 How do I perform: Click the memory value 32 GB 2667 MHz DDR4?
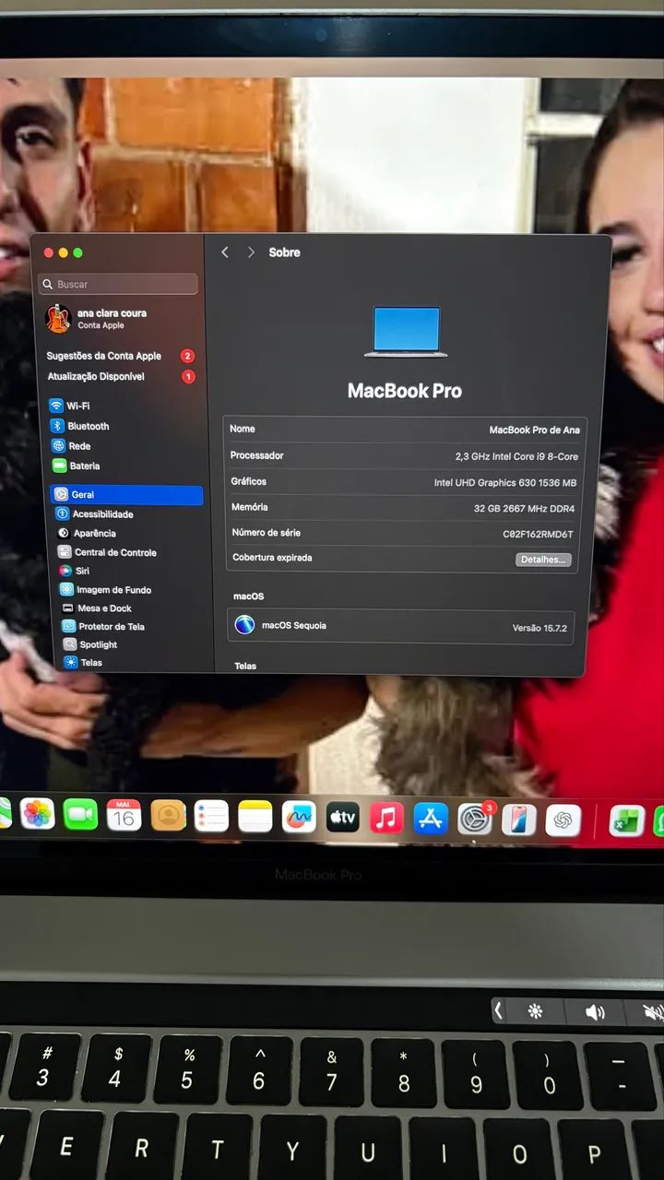(x=524, y=509)
